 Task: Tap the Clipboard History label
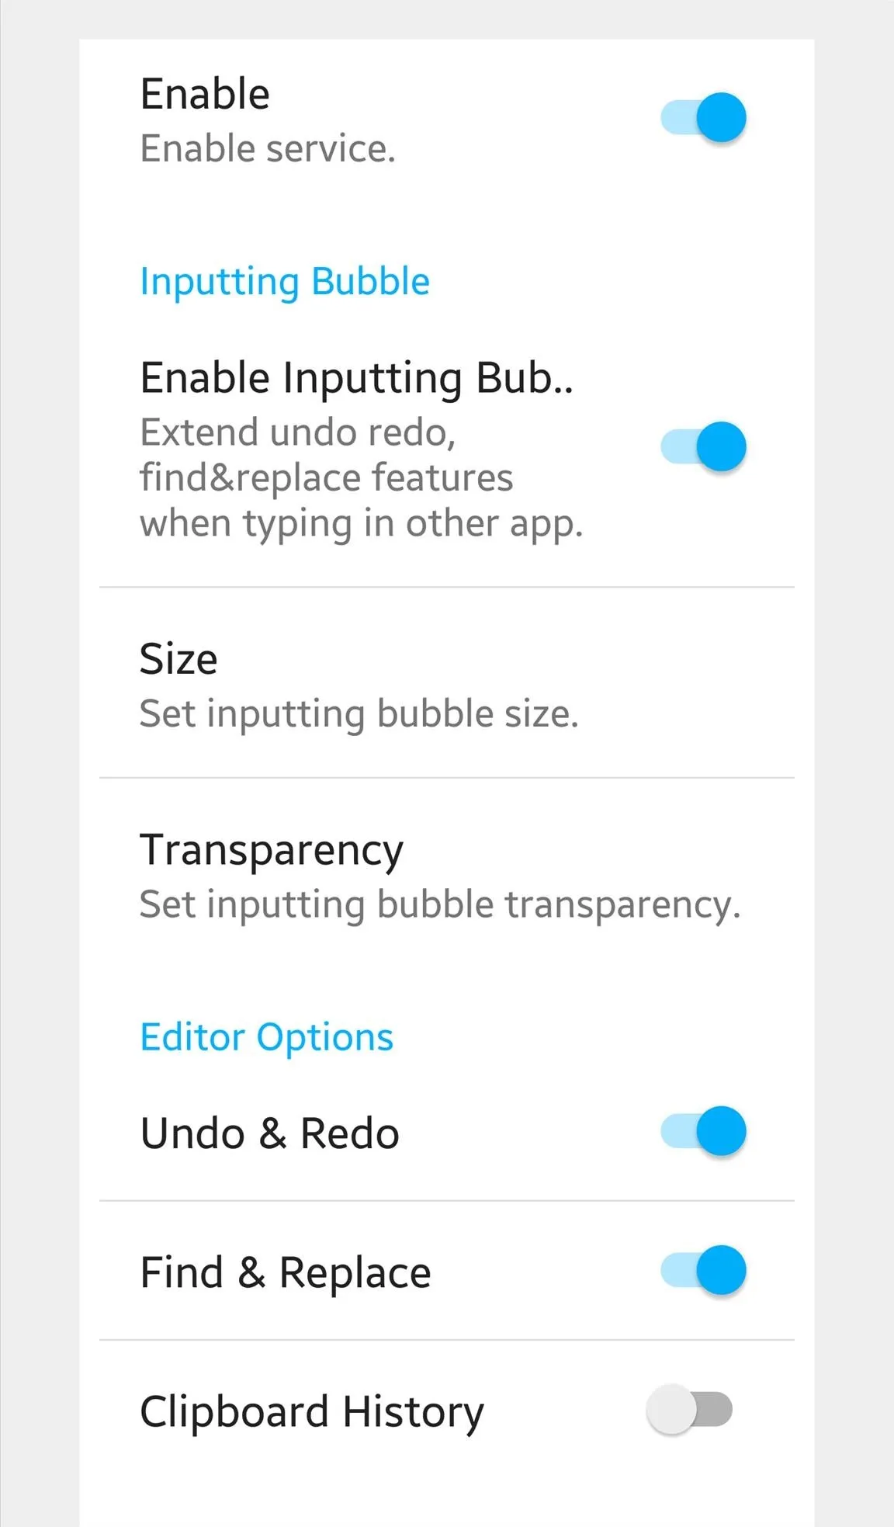click(x=312, y=1412)
